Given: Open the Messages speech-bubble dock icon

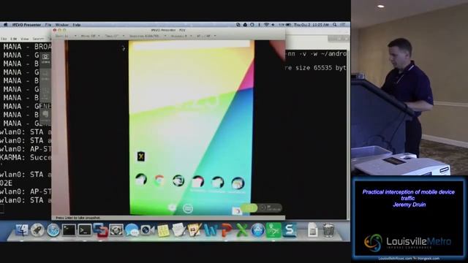Looking at the screenshot, I should click(x=132, y=231).
